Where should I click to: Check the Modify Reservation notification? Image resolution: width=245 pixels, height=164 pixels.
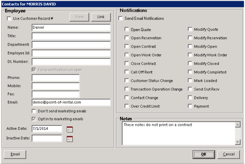tap(190, 38)
